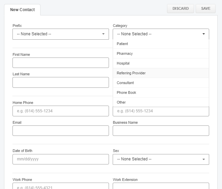Pick Hospital in the category list

pos(123,63)
